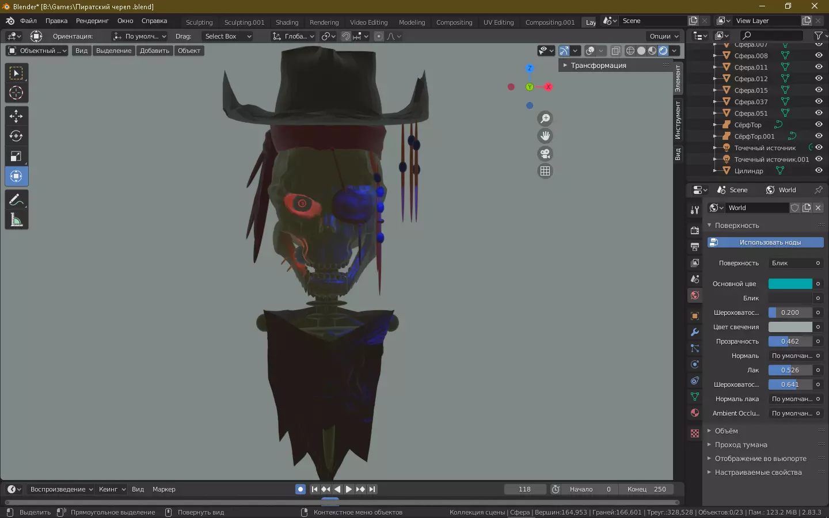Open the Drag 'Select Box' dropdown
The width and height of the screenshot is (829, 518).
(228, 36)
